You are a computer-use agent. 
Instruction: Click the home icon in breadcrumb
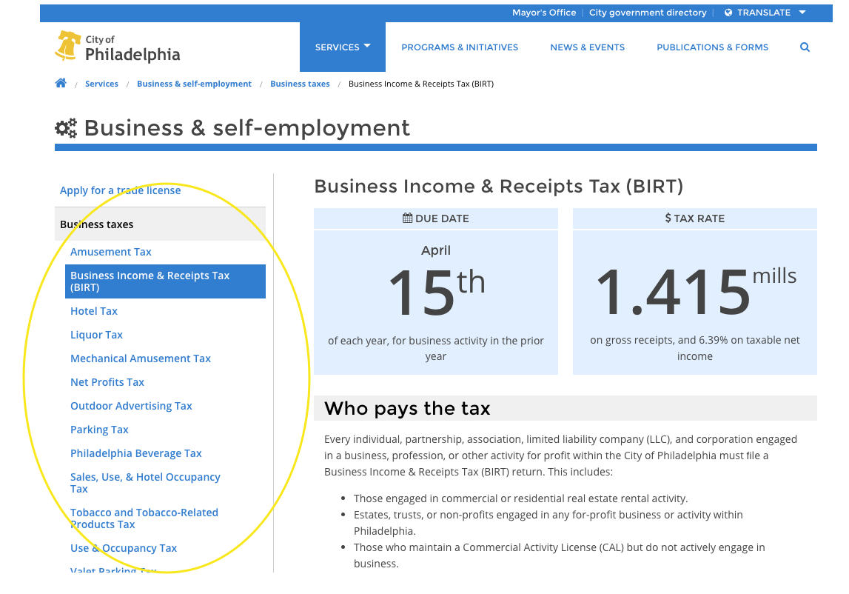(x=61, y=83)
